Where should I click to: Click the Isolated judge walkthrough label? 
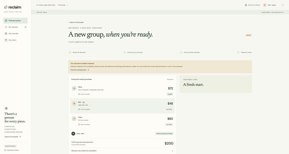(47, 5)
